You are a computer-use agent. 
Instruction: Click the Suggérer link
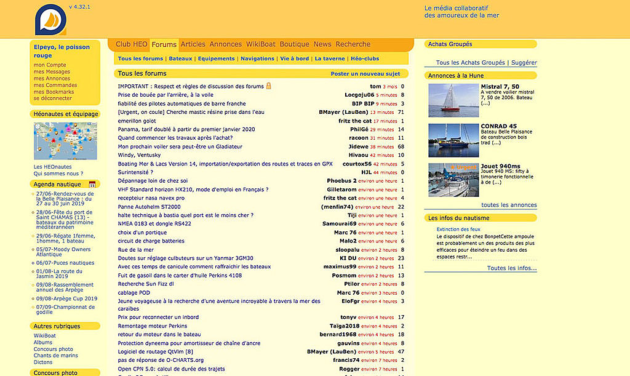click(524, 63)
